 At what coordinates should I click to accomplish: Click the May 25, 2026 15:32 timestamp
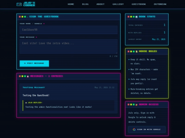(104, 88)
